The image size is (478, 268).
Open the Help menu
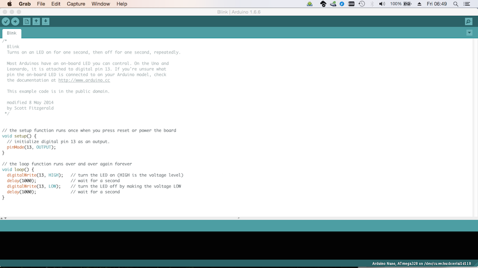tap(121, 4)
